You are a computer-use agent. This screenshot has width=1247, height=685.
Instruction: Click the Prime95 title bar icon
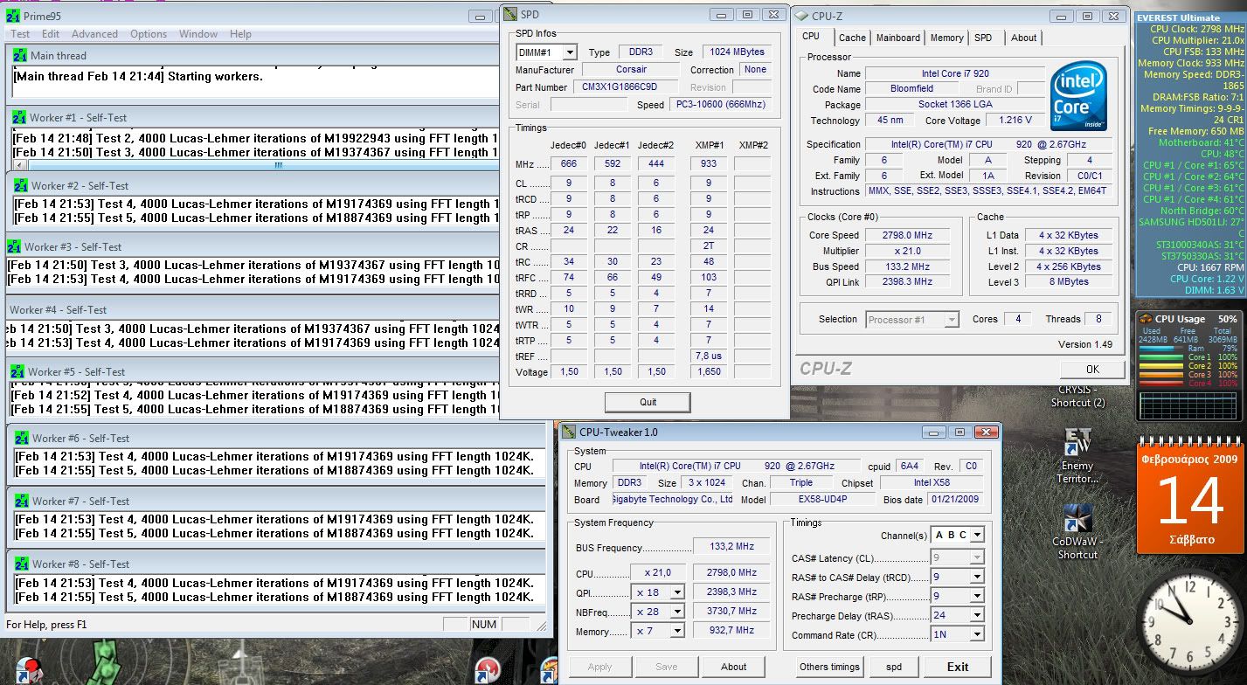13,16
